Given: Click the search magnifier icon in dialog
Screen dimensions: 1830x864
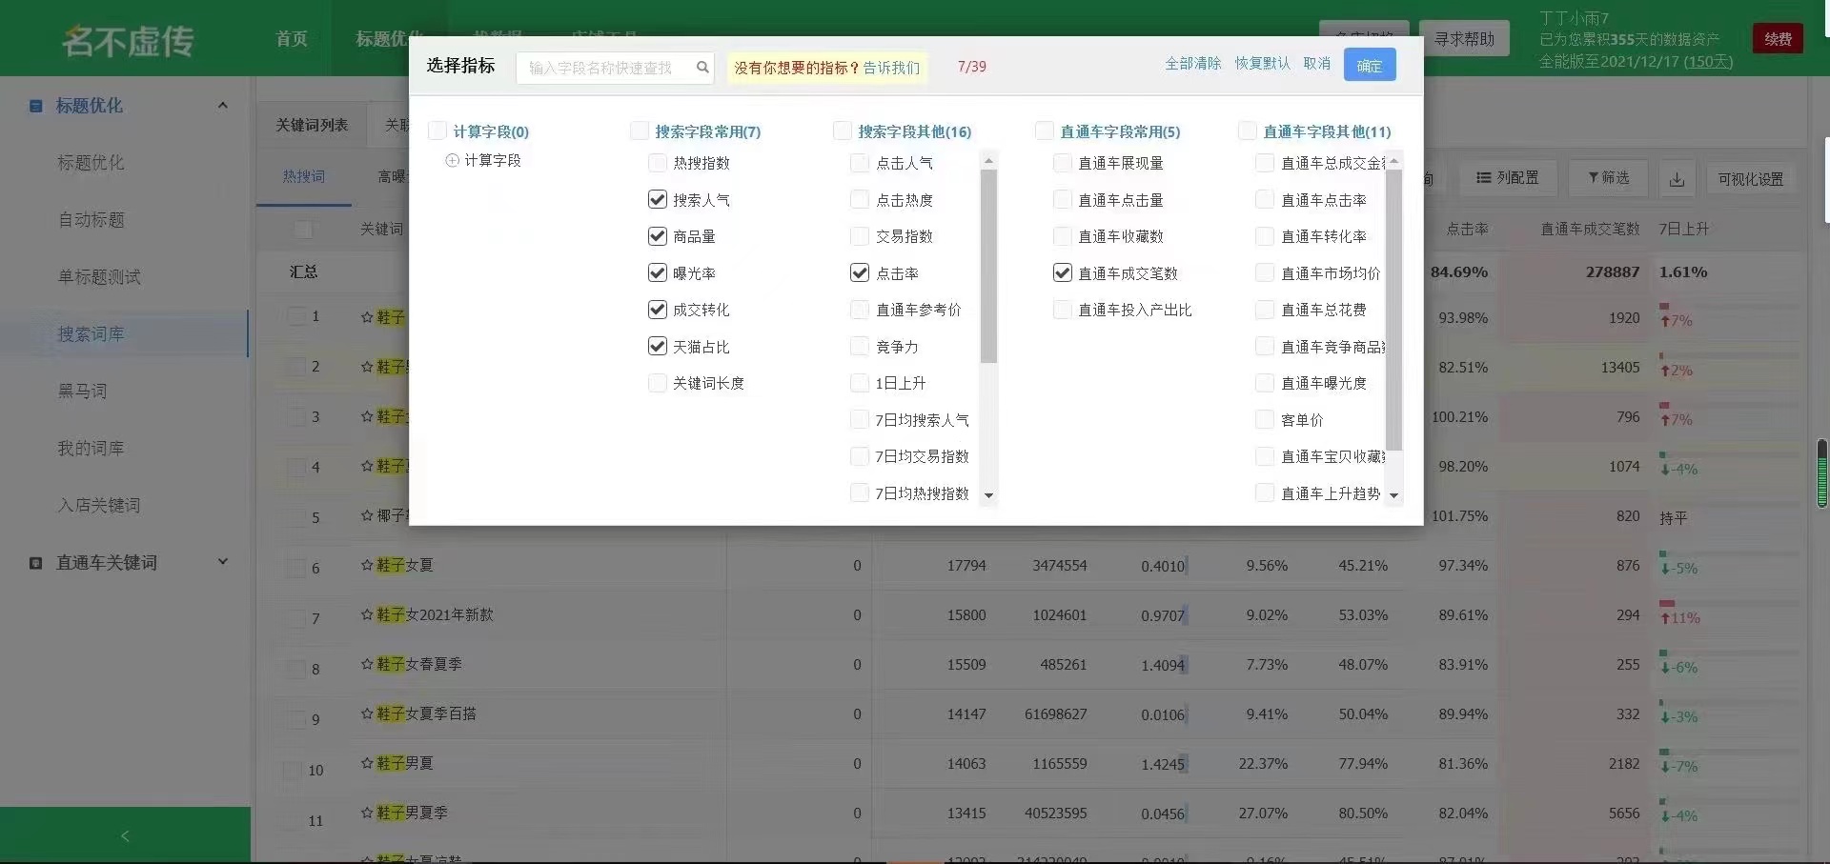Looking at the screenshot, I should click(702, 68).
